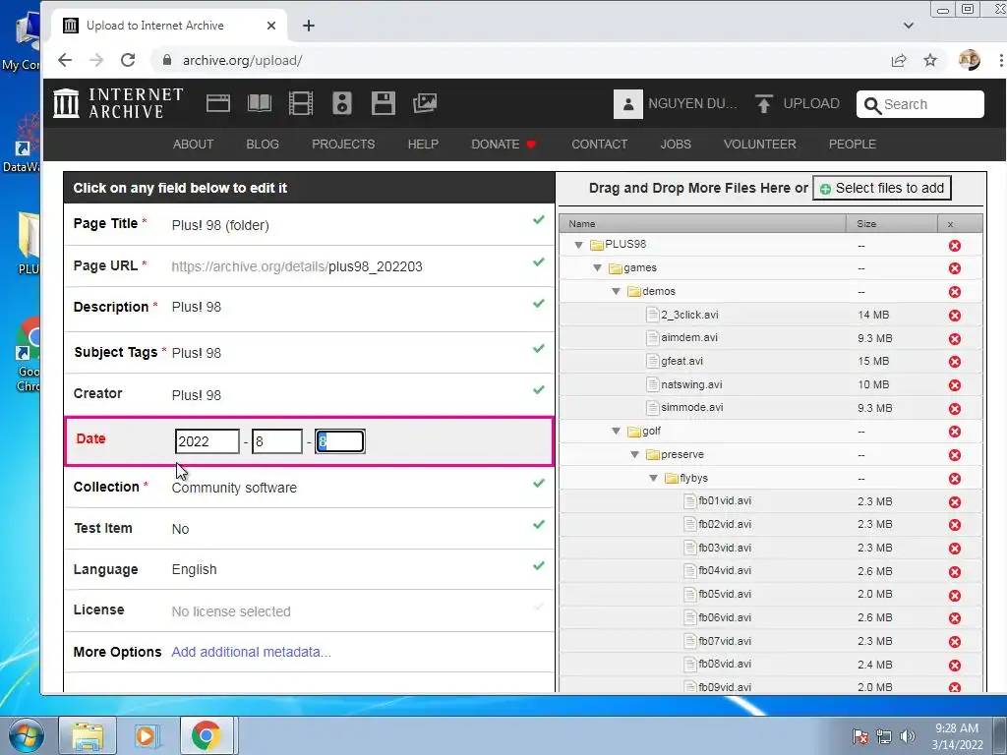Open the Images icon in the navbar

pyautogui.click(x=425, y=102)
